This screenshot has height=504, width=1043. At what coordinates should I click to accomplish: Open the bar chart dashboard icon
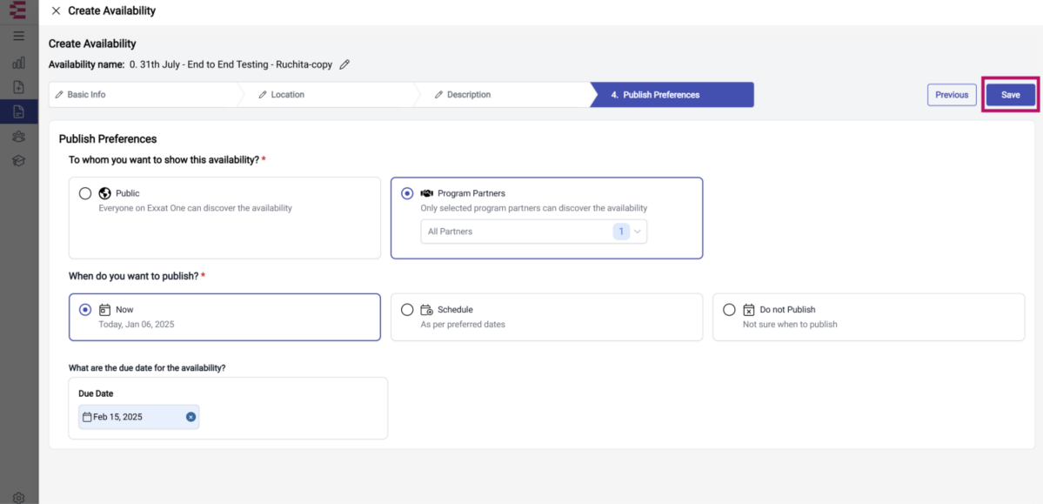click(18, 63)
